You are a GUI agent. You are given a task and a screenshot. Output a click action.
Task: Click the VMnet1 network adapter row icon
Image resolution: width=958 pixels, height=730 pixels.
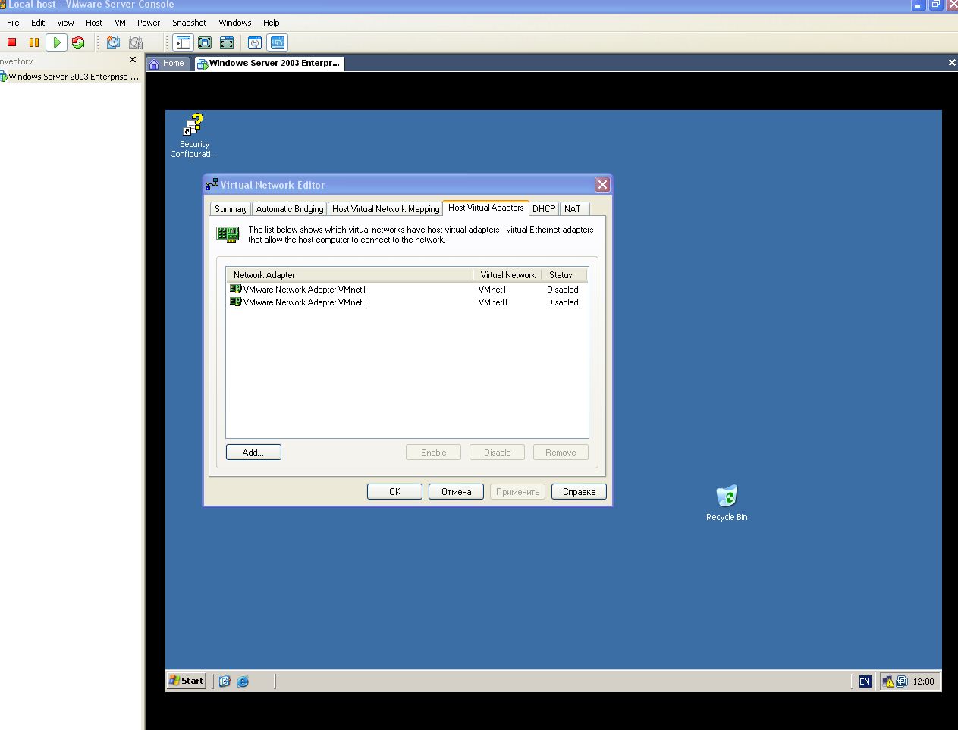[x=236, y=289]
